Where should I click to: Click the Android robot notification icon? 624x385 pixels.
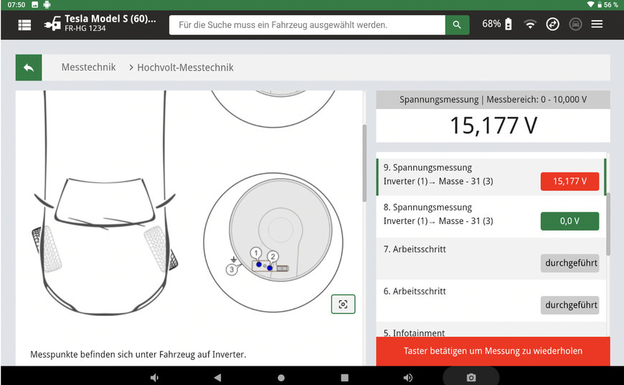(47, 5)
